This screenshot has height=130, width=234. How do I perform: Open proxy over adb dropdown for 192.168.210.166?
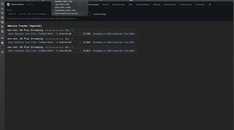[x=68, y=42]
